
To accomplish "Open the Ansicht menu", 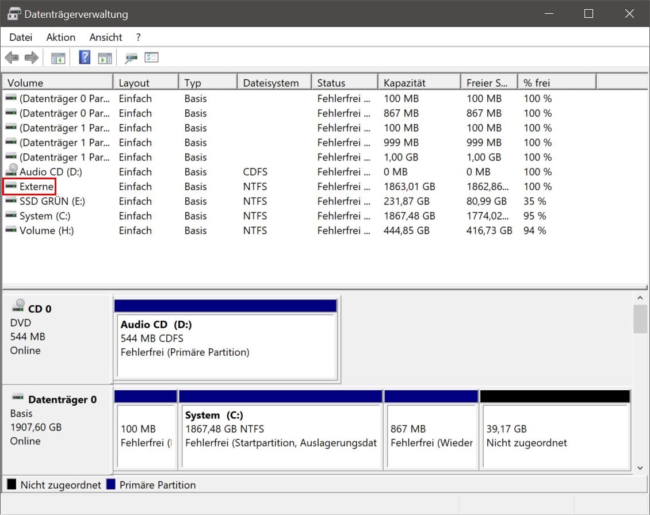I will 106,37.
